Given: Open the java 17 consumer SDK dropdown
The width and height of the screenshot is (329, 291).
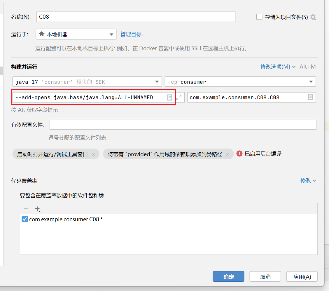Looking at the screenshot, I should (157, 82).
